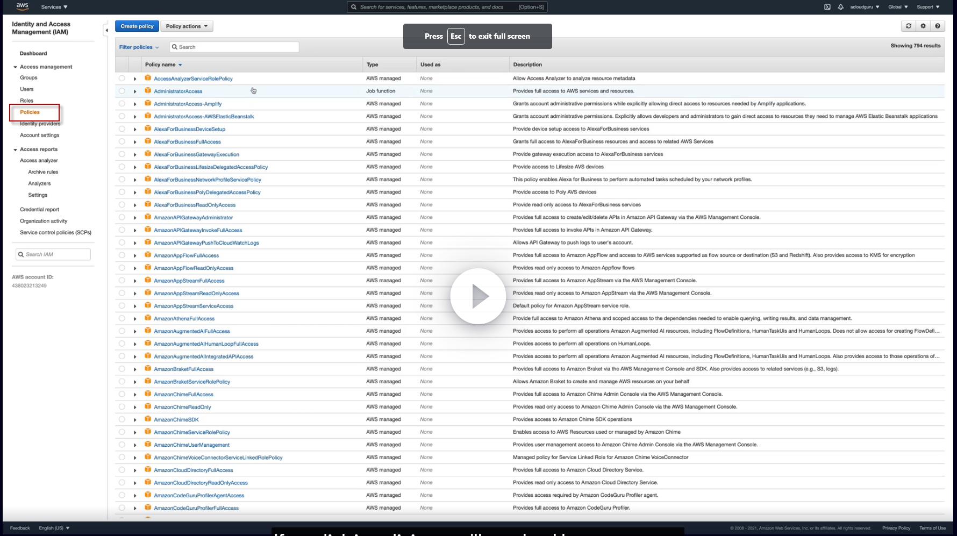Click the policy icon beside AmazonChimeSDK
957x536 pixels.
[x=148, y=419]
